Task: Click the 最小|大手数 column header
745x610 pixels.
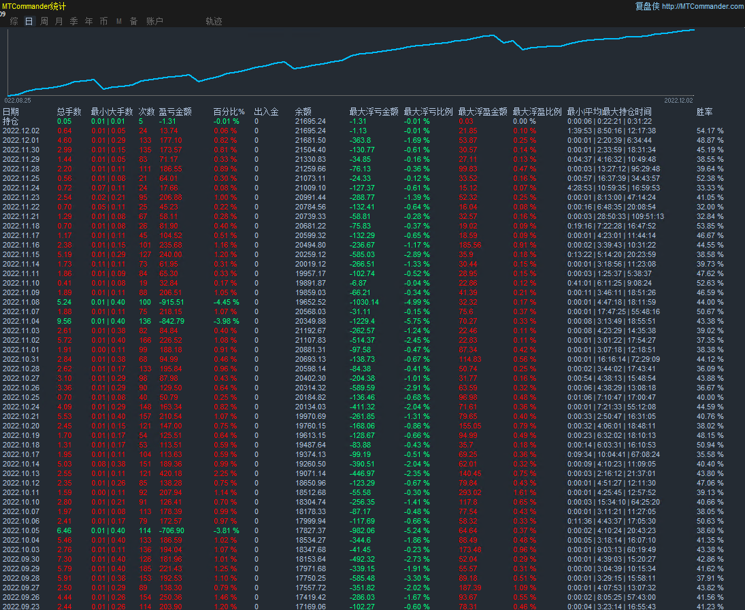Action: point(112,112)
